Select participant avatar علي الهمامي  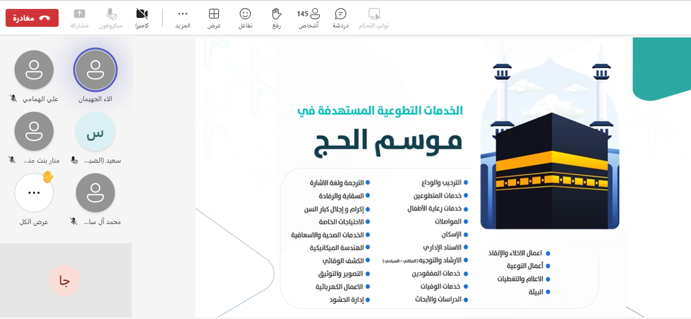click(34, 70)
